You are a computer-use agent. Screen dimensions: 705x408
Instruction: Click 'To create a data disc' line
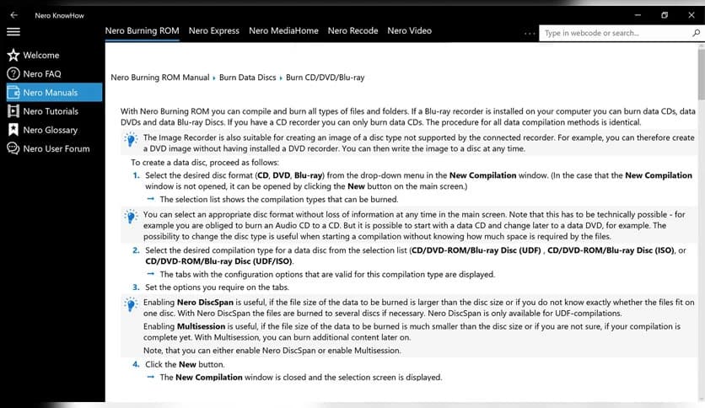point(205,162)
